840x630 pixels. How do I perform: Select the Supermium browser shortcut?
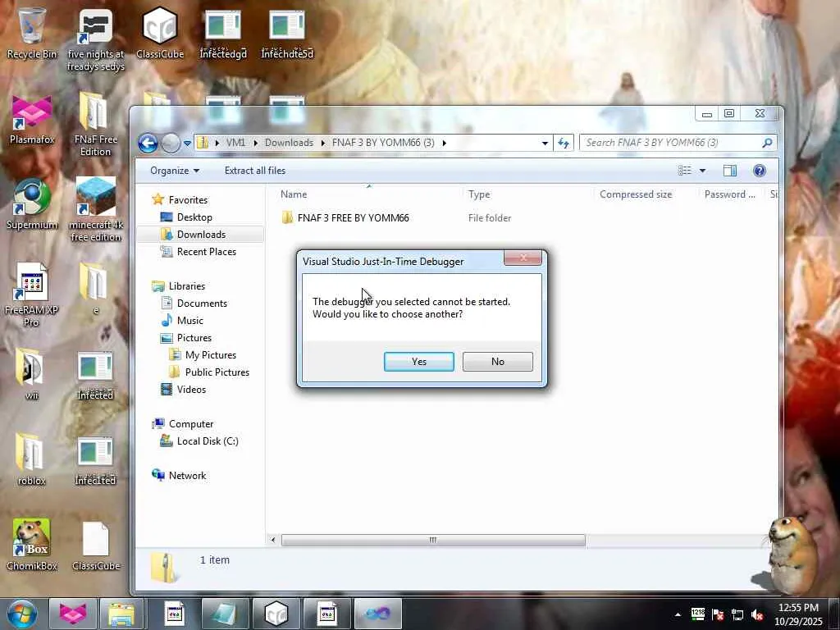coord(32,204)
